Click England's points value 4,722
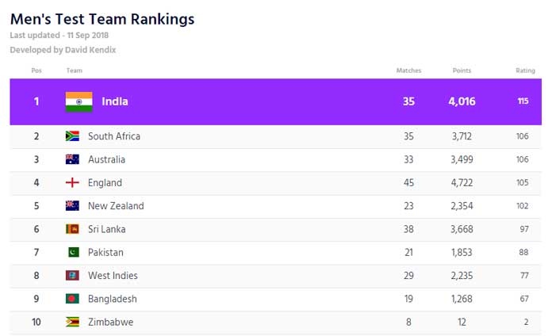This screenshot has width=552, height=336. [x=462, y=182]
